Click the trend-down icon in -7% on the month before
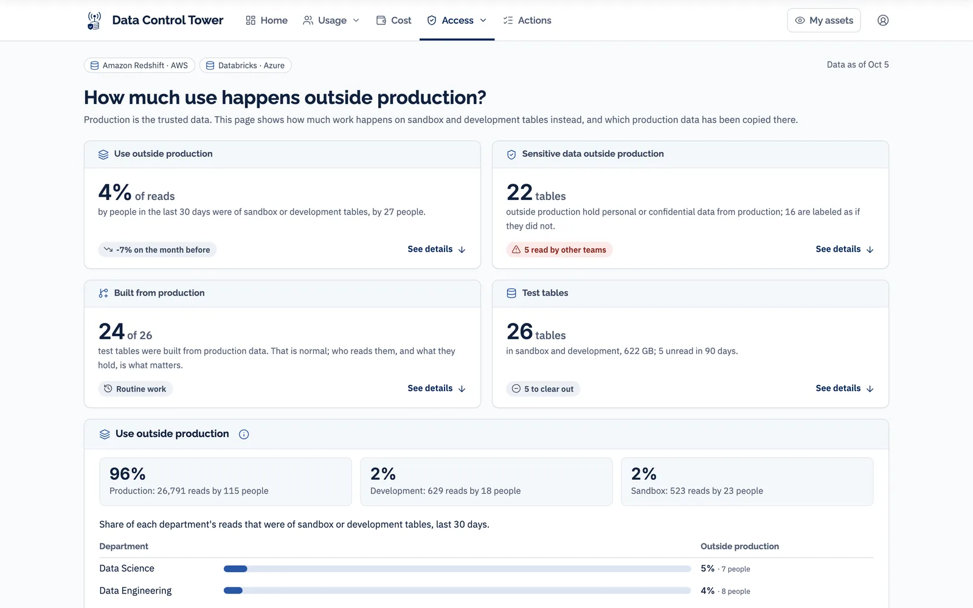 point(108,250)
